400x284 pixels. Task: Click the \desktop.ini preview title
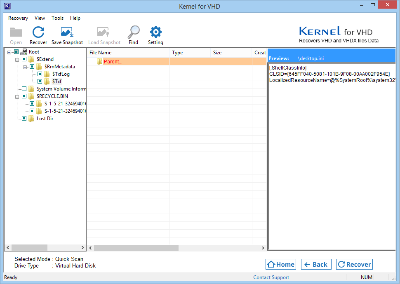coord(311,58)
